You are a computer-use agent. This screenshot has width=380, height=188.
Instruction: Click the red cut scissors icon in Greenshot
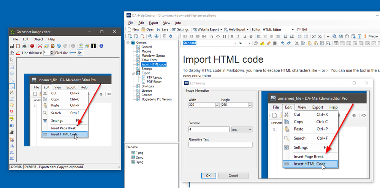[40, 46]
